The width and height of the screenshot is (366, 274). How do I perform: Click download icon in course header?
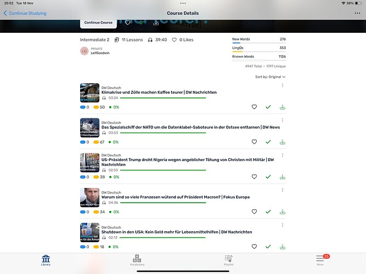tap(156, 22)
